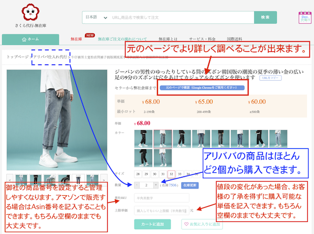The height and width of the screenshot is (234, 314).
Task: Click the URLをコピー button
Action: [x=271, y=78]
